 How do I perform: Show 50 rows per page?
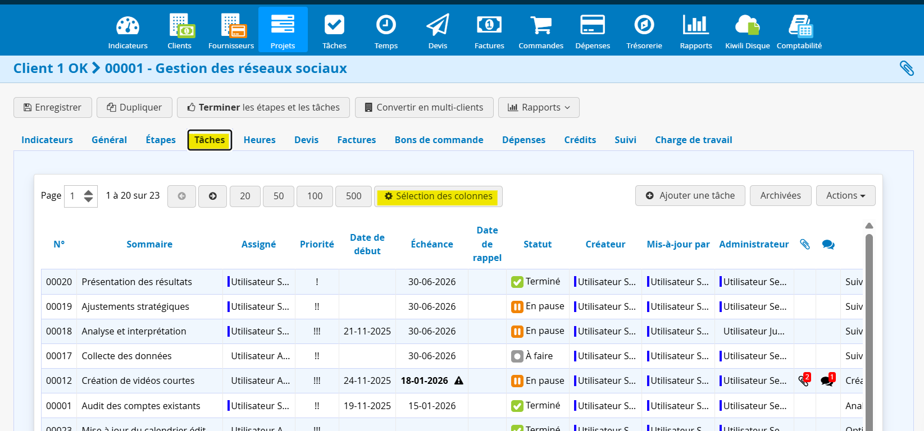click(279, 196)
